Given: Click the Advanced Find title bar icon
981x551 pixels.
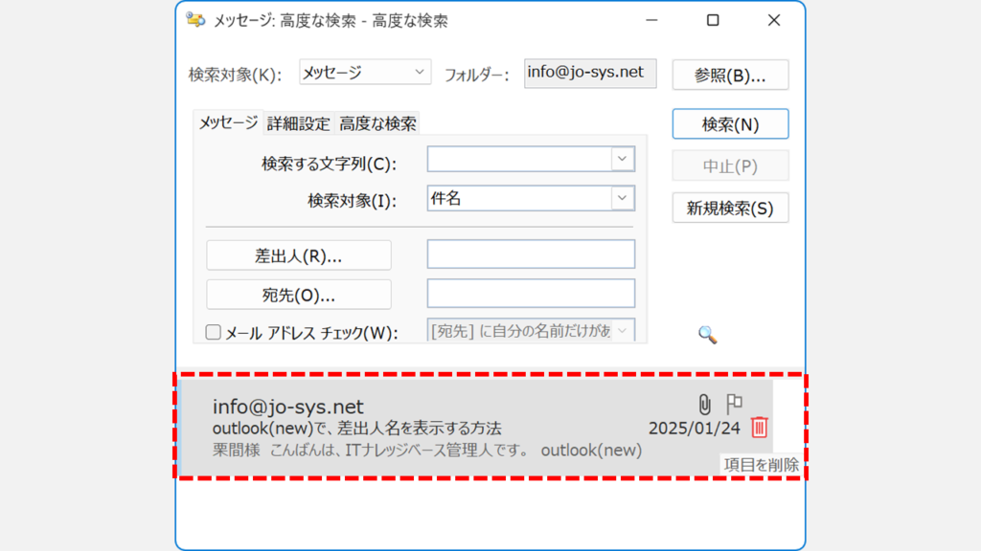Looking at the screenshot, I should [195, 20].
